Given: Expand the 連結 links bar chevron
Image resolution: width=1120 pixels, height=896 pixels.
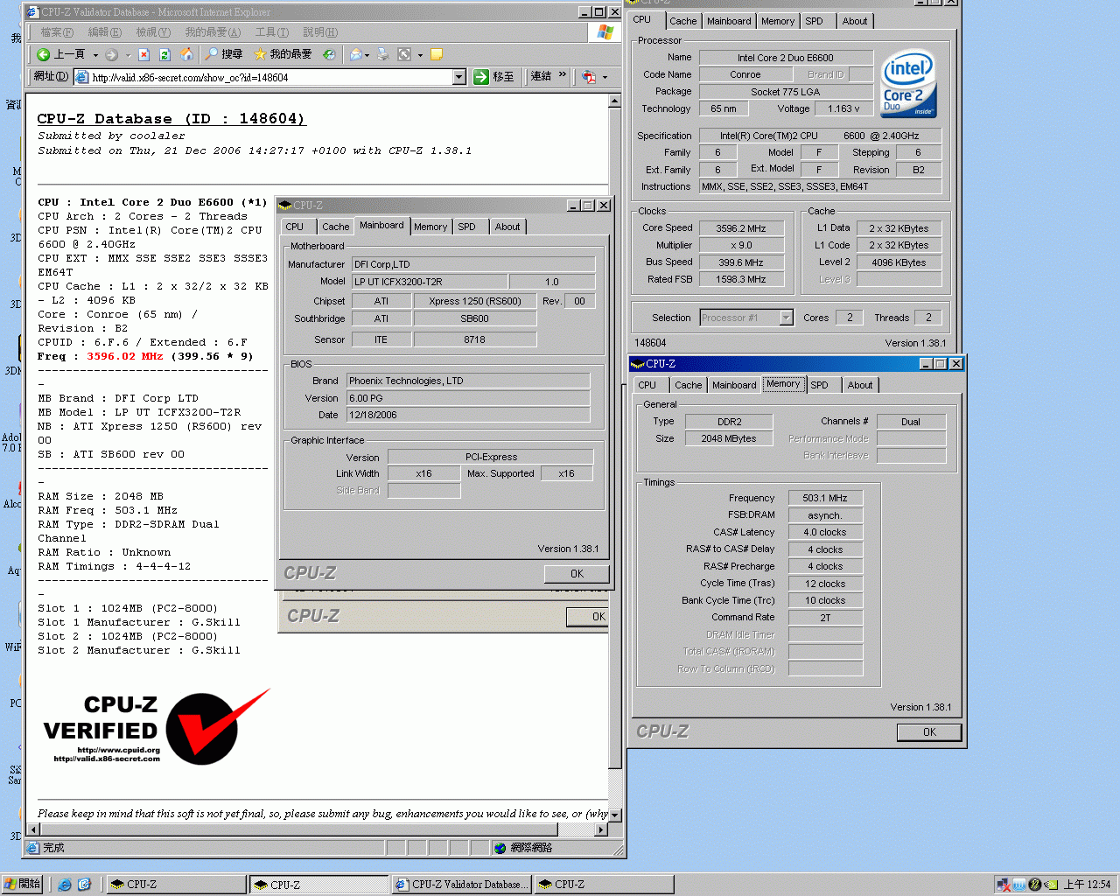Looking at the screenshot, I should click(563, 74).
